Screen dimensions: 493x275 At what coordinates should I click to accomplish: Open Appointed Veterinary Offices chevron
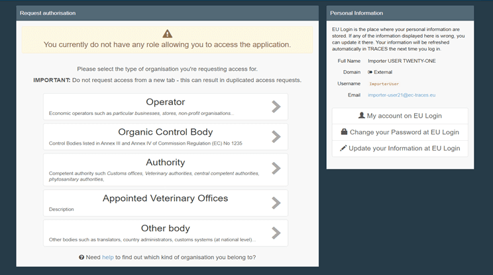[x=276, y=203]
